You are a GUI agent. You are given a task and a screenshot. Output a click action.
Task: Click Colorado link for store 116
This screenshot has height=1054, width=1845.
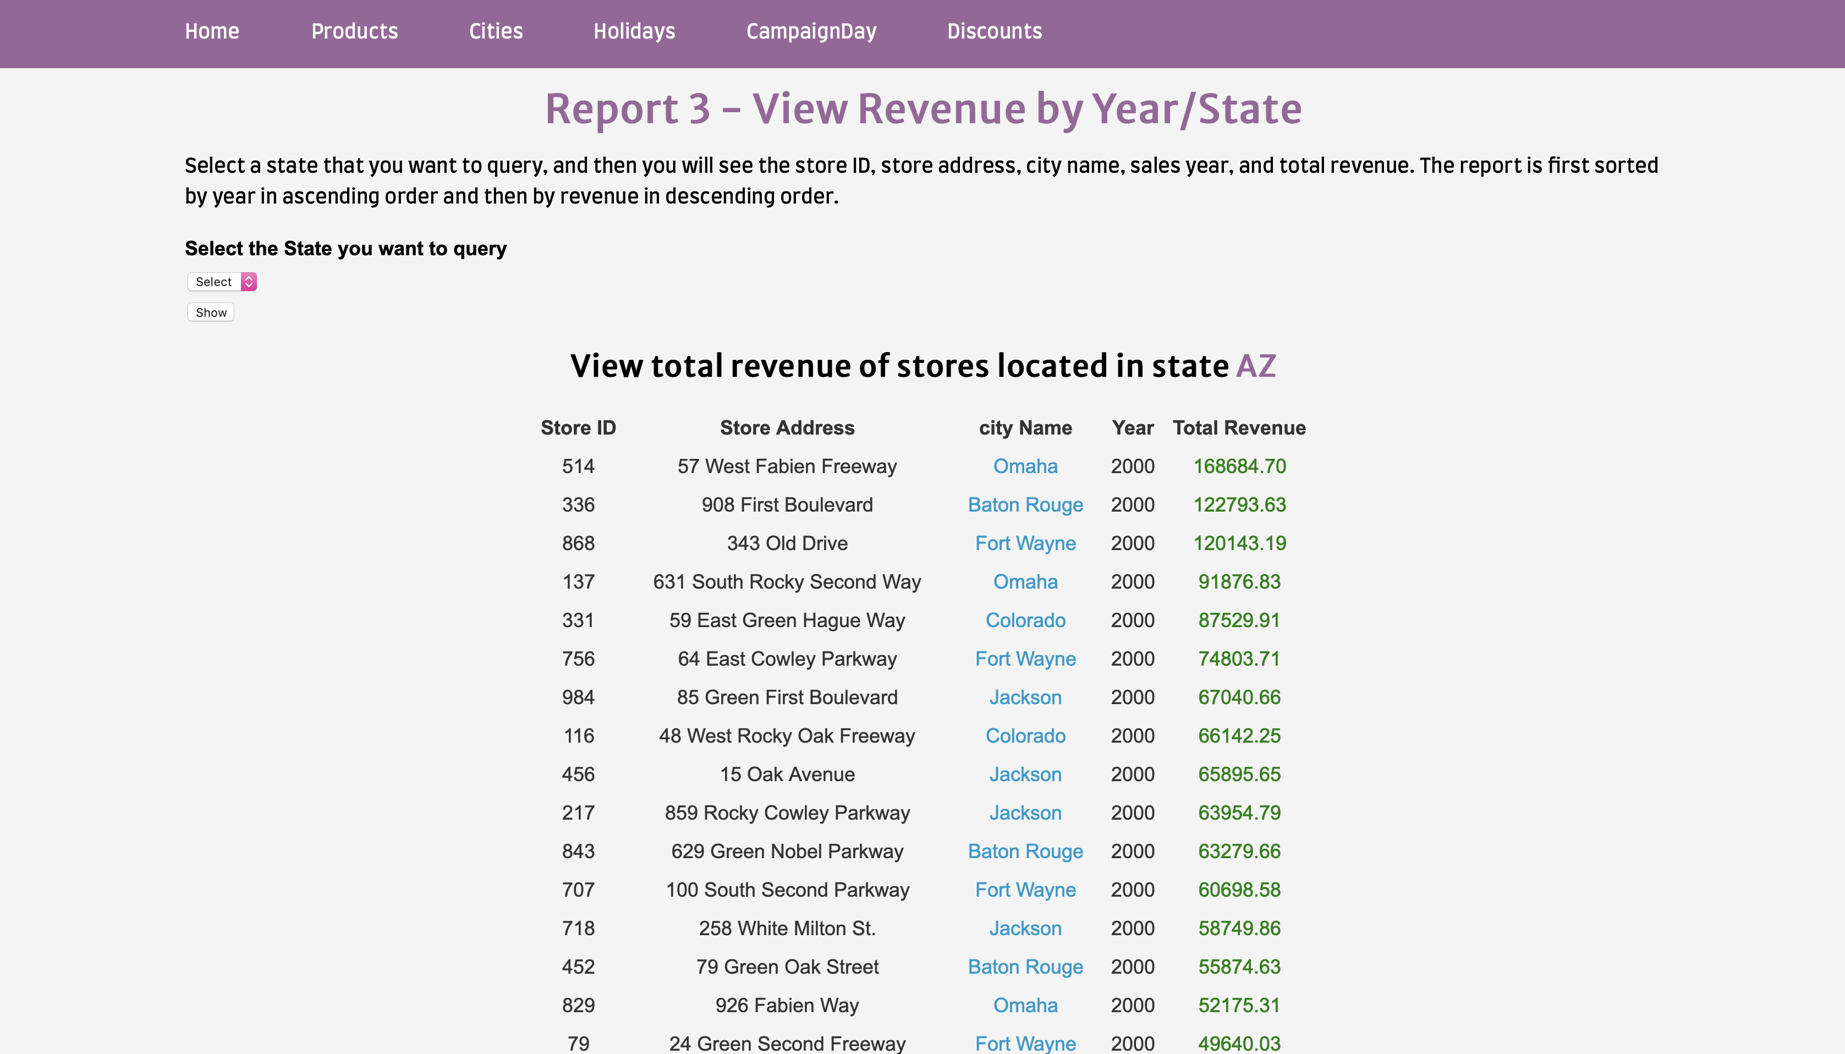pyautogui.click(x=1024, y=735)
